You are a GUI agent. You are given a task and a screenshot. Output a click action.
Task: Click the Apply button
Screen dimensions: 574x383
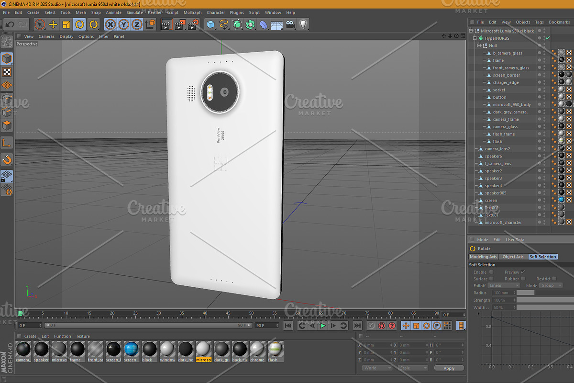click(449, 368)
